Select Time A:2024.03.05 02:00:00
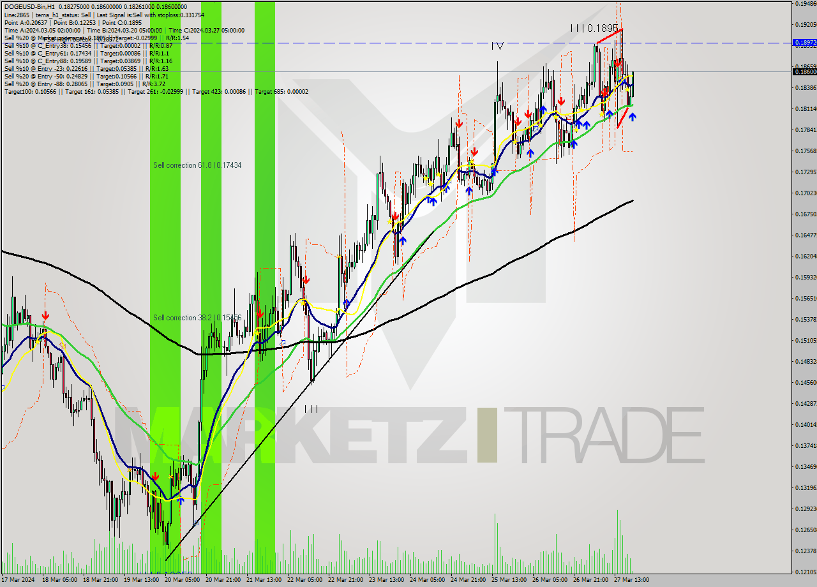This screenshot has width=817, height=587. 42,30
